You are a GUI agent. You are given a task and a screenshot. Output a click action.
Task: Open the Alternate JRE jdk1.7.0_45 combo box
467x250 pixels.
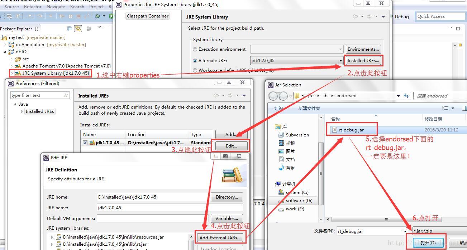click(297, 61)
